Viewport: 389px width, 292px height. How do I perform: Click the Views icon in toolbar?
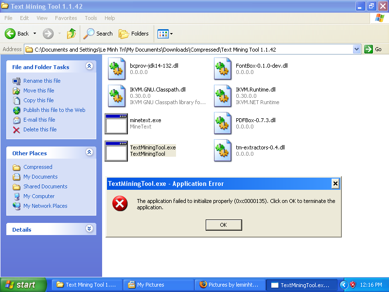point(163,34)
